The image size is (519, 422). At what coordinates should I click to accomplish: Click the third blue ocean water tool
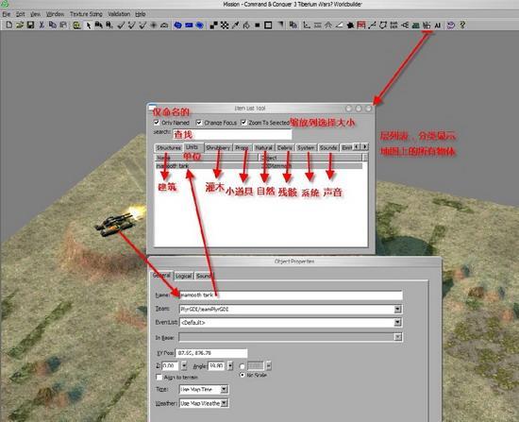pos(200,25)
